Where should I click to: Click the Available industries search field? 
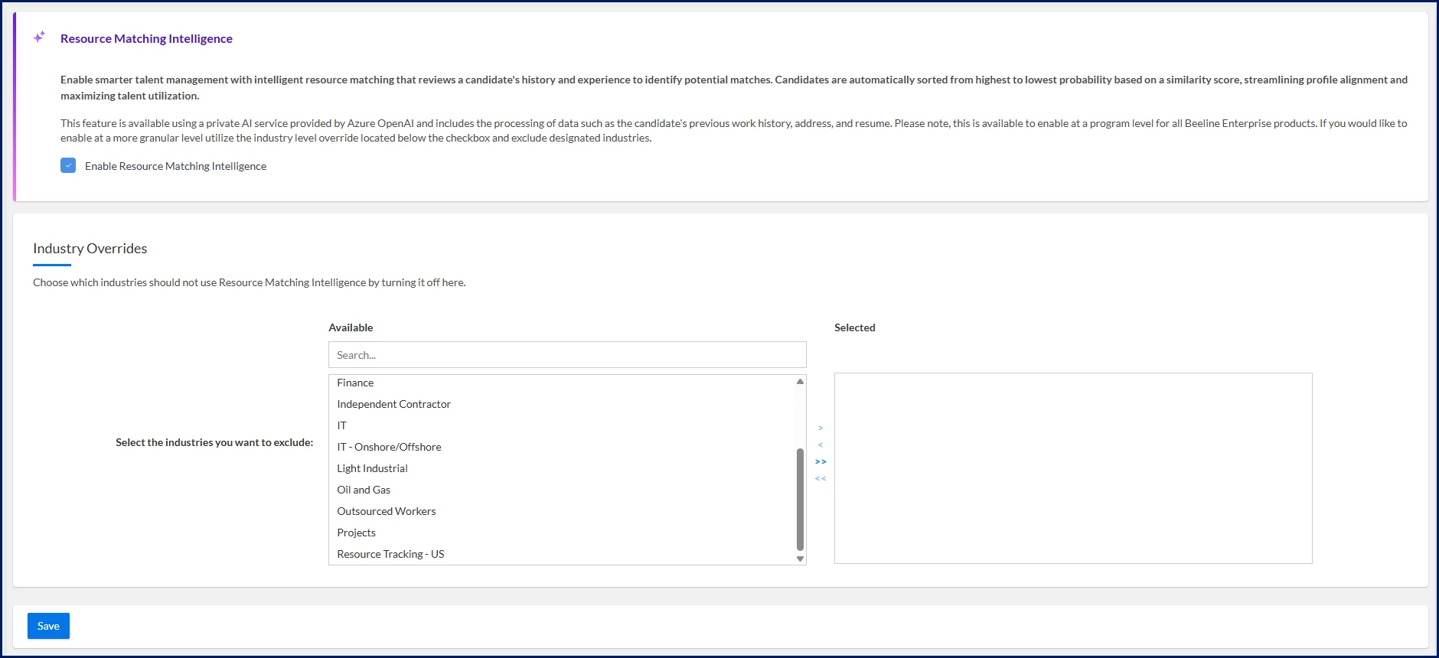[567, 355]
